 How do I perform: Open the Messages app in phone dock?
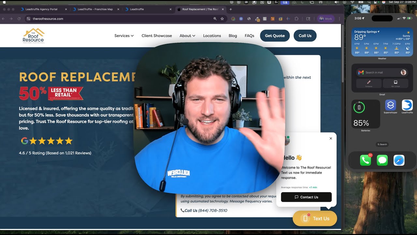[382, 160]
